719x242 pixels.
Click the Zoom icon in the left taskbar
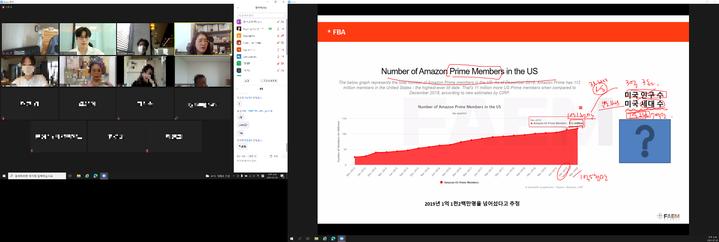104,176
